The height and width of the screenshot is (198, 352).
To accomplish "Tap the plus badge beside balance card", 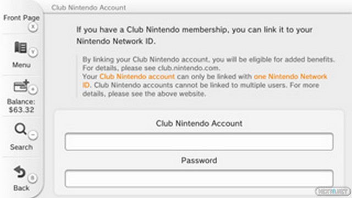I will click(x=33, y=90).
